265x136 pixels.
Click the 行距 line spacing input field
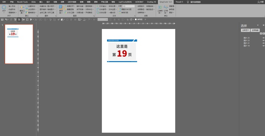(128, 6)
